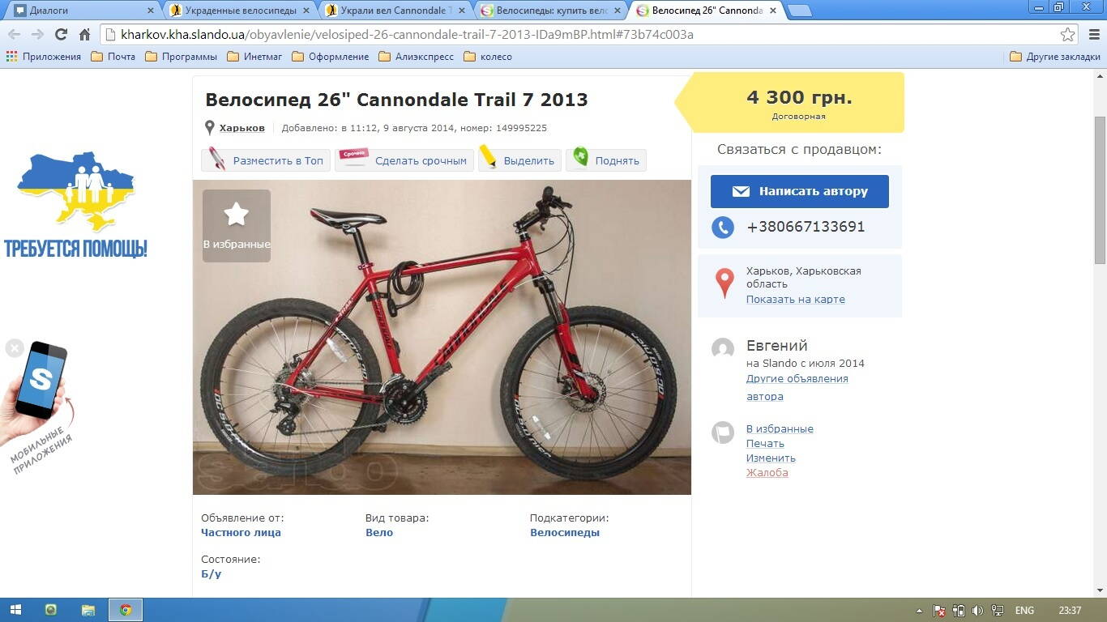The image size is (1107, 622).
Task: Open Показать на карте link
Action: pyautogui.click(x=796, y=299)
